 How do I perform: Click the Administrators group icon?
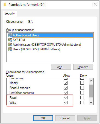(x=10, y=44)
